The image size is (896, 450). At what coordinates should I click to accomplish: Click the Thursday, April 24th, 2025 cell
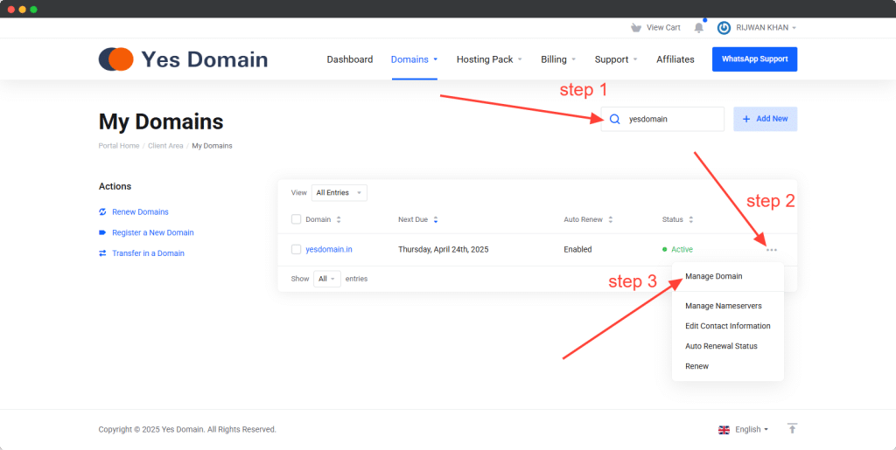coord(444,249)
